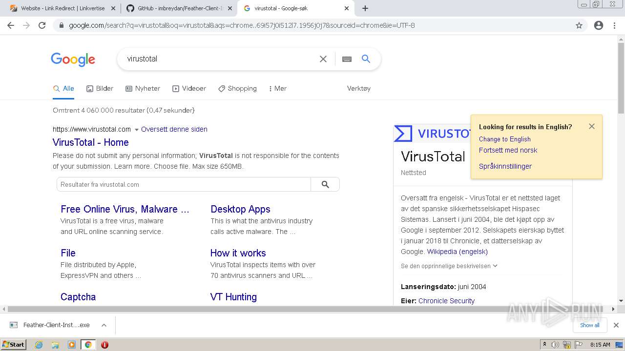625x351 pixels.
Task: Open the Windows Start menu
Action: (14, 345)
